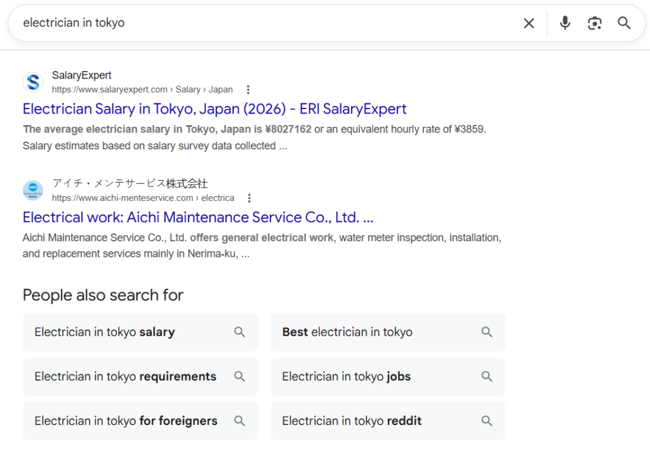Click the salaryexpert.com URL breadcrumb
Screen dimensions: 650x451
[x=142, y=89]
